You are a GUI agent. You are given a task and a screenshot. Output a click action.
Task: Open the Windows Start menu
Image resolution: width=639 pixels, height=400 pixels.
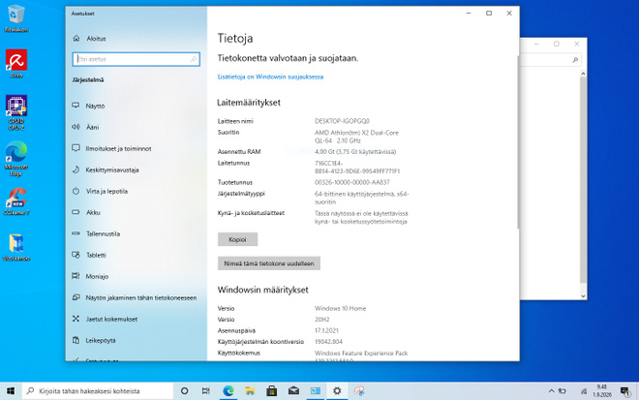tap(11, 391)
